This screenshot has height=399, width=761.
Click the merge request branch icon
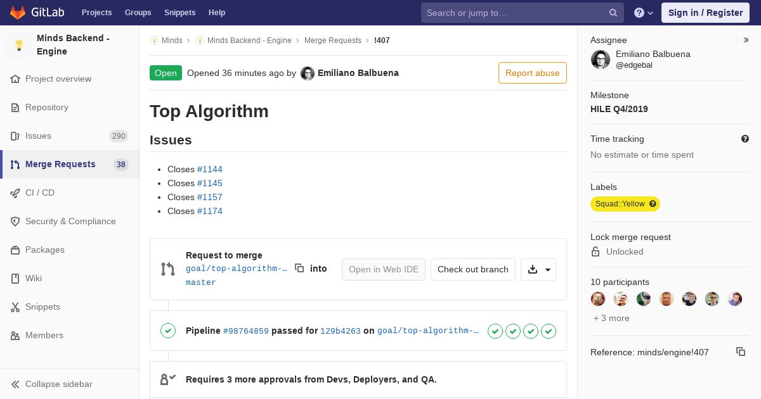pyautogui.click(x=167, y=269)
